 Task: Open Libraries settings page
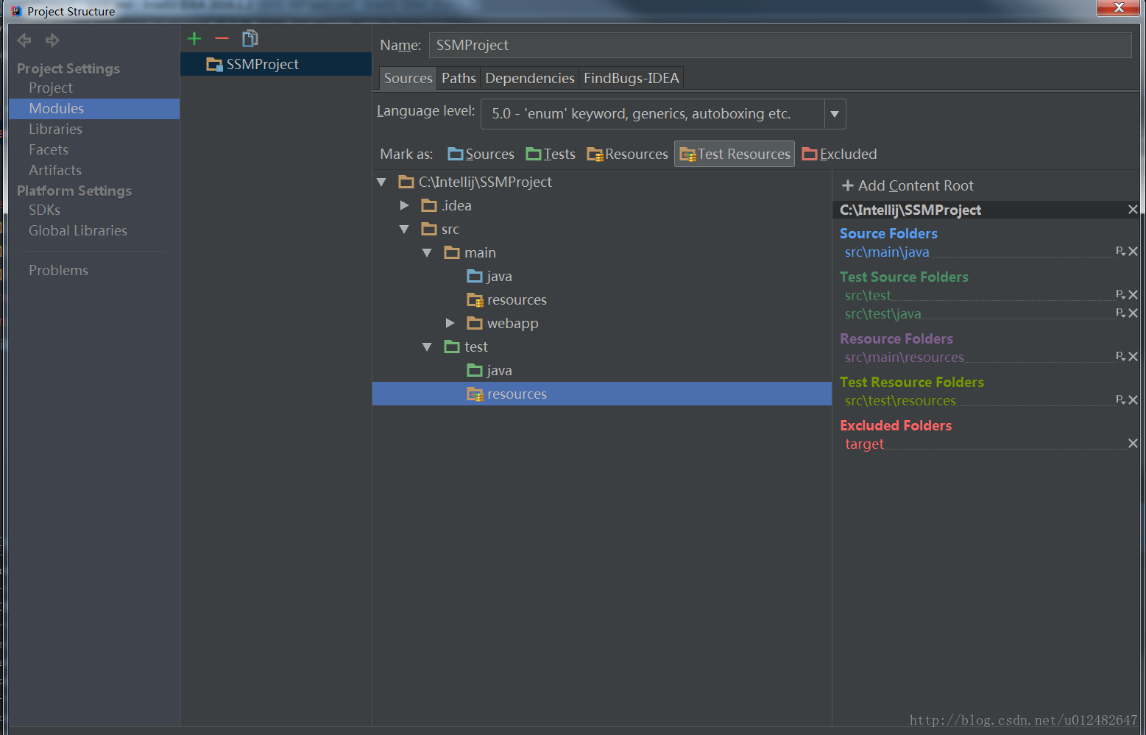tap(55, 129)
